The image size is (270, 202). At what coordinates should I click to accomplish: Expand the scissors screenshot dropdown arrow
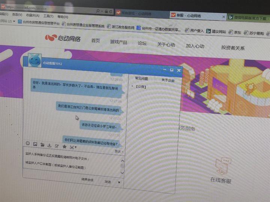point(76,147)
